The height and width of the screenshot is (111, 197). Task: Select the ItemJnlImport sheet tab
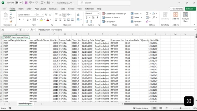pos(25,104)
